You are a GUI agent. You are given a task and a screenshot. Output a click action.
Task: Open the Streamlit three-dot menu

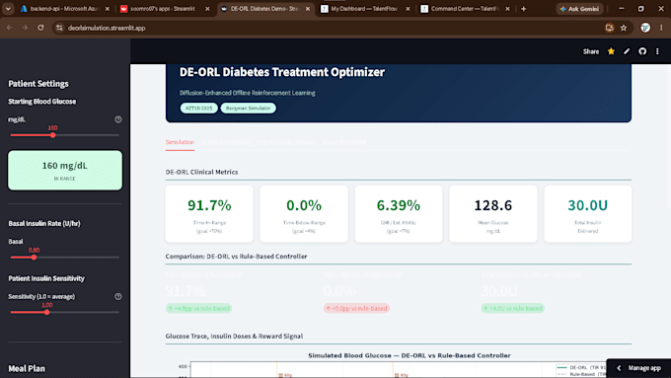(x=658, y=51)
